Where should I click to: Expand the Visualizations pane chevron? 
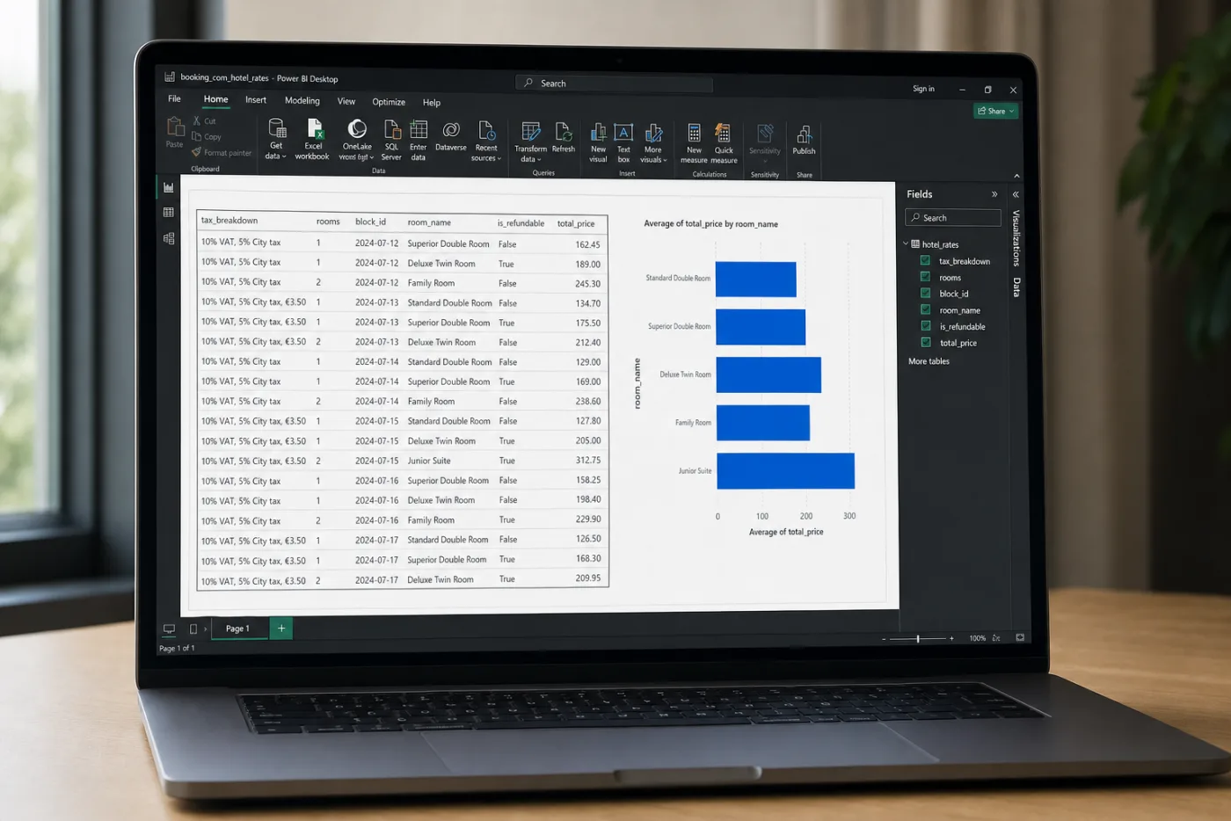click(x=1016, y=194)
